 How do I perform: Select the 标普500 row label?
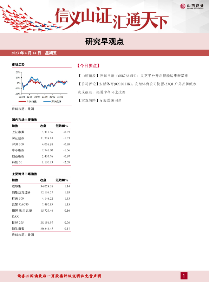pos(18,198)
